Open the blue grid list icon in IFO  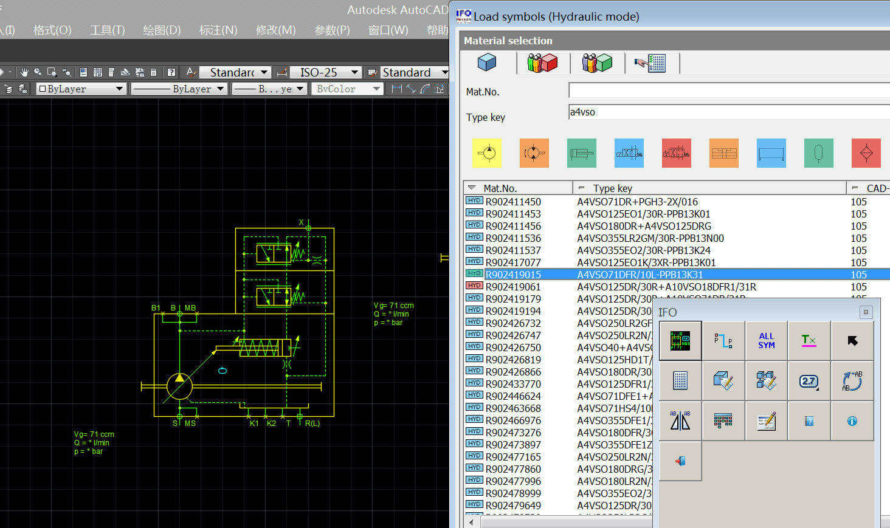[x=680, y=381]
